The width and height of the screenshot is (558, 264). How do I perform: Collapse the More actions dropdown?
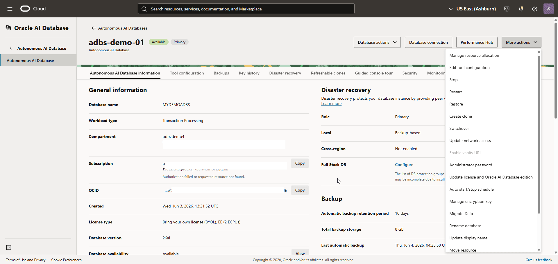coord(521,42)
